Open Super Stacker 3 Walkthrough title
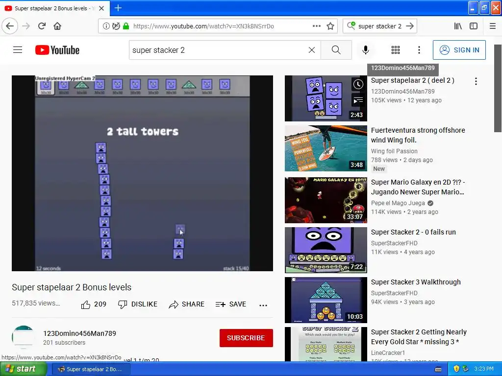The width and height of the screenshot is (502, 376). point(416,282)
